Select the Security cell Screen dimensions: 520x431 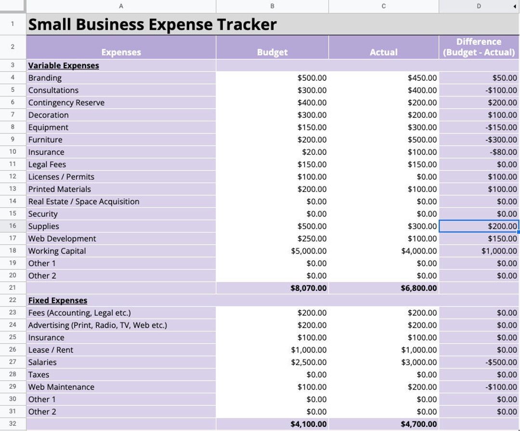point(121,214)
